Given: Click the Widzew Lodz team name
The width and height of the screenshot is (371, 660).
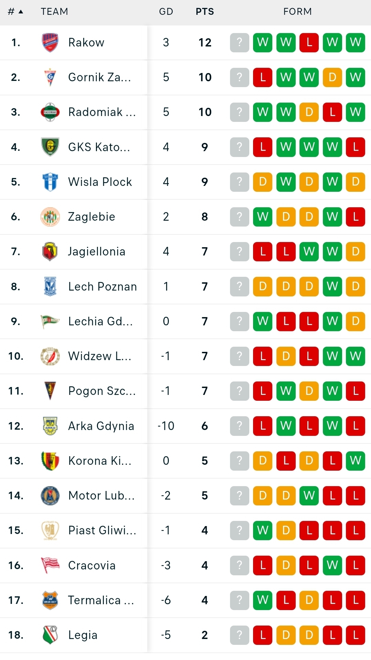Looking at the screenshot, I should [100, 356].
